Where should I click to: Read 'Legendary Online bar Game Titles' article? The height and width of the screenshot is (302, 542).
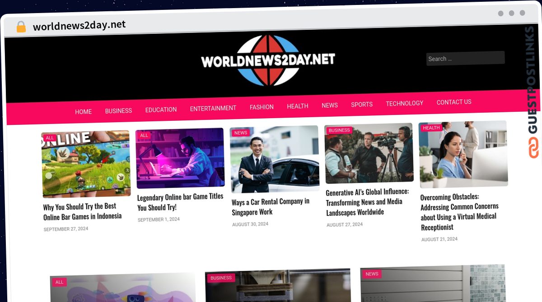pyautogui.click(x=180, y=202)
